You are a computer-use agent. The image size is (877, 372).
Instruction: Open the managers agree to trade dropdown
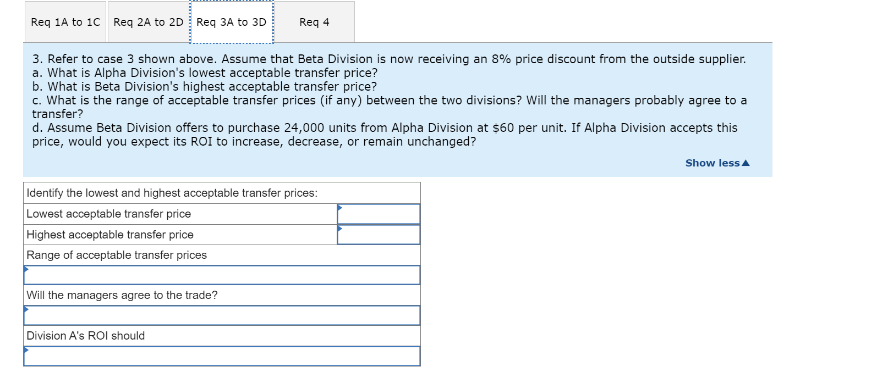(x=221, y=315)
